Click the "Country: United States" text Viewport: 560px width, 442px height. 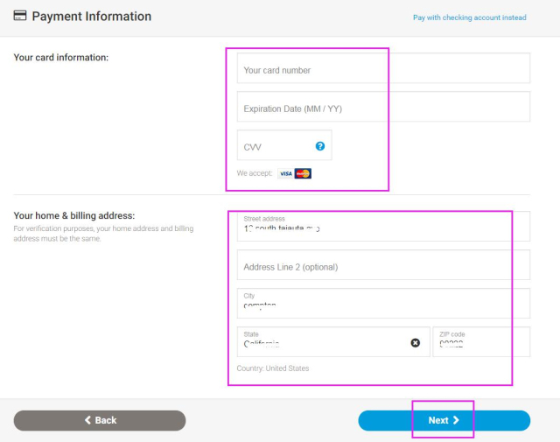coord(273,368)
